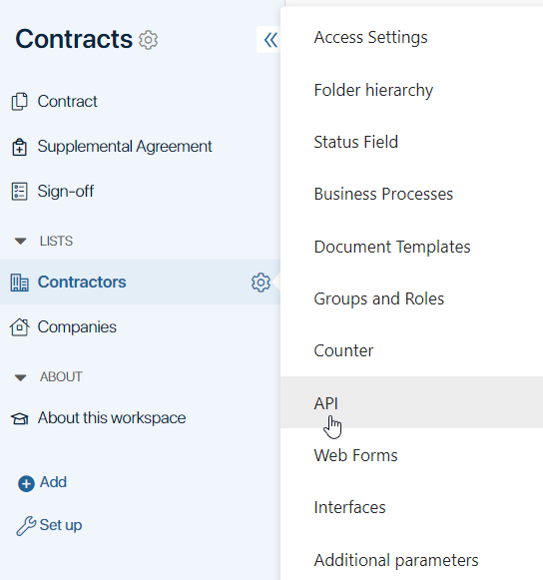Viewport: 543px width, 580px height.
Task: Click the Contractors building icon
Action: click(19, 283)
